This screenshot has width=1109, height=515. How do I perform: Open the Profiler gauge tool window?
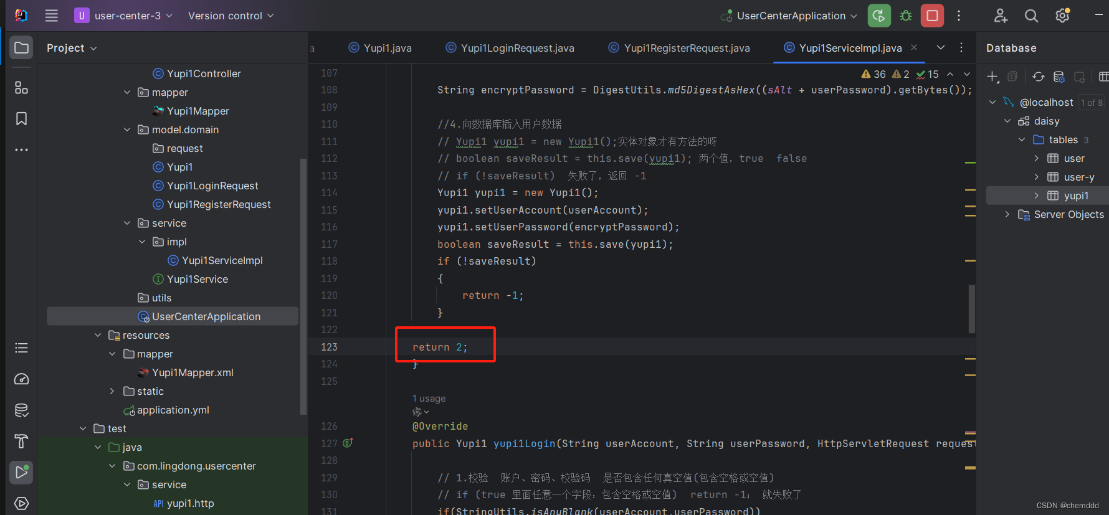pos(21,379)
